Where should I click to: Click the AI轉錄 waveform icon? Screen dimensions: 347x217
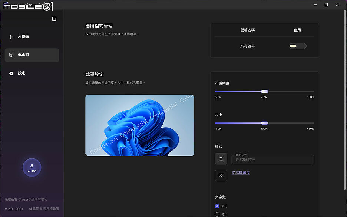[x=11, y=37]
